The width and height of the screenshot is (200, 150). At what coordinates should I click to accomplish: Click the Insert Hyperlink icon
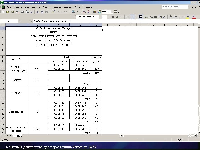[x=73, y=12]
